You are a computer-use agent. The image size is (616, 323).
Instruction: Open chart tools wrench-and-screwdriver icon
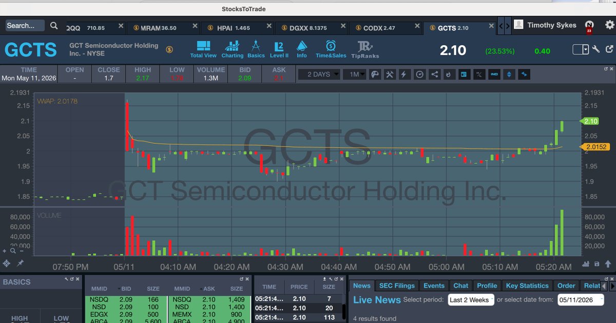390,74
